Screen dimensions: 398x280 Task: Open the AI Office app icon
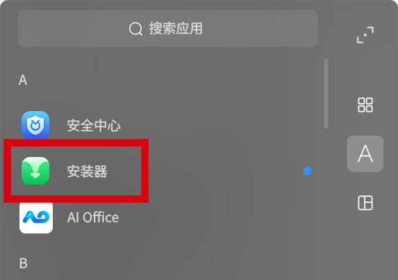(x=36, y=217)
